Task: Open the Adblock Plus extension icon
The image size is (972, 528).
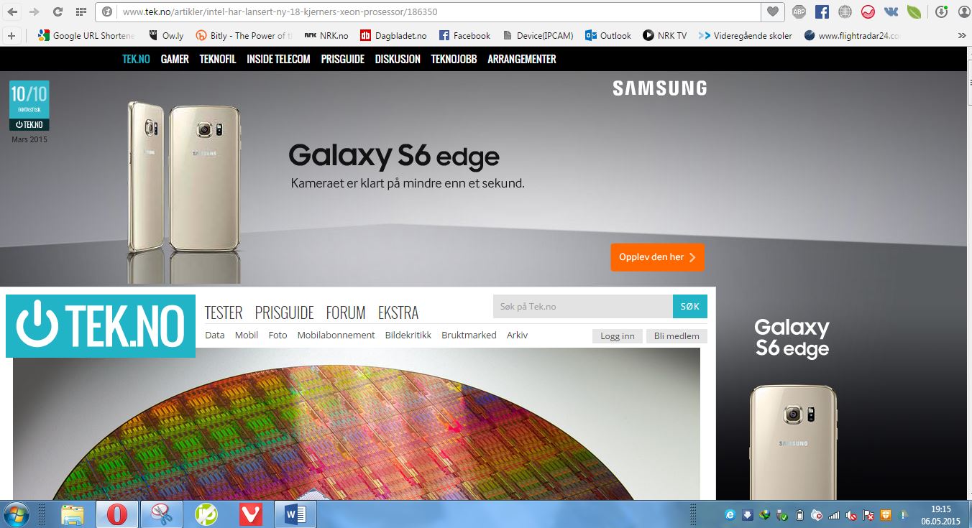Action: (x=799, y=11)
